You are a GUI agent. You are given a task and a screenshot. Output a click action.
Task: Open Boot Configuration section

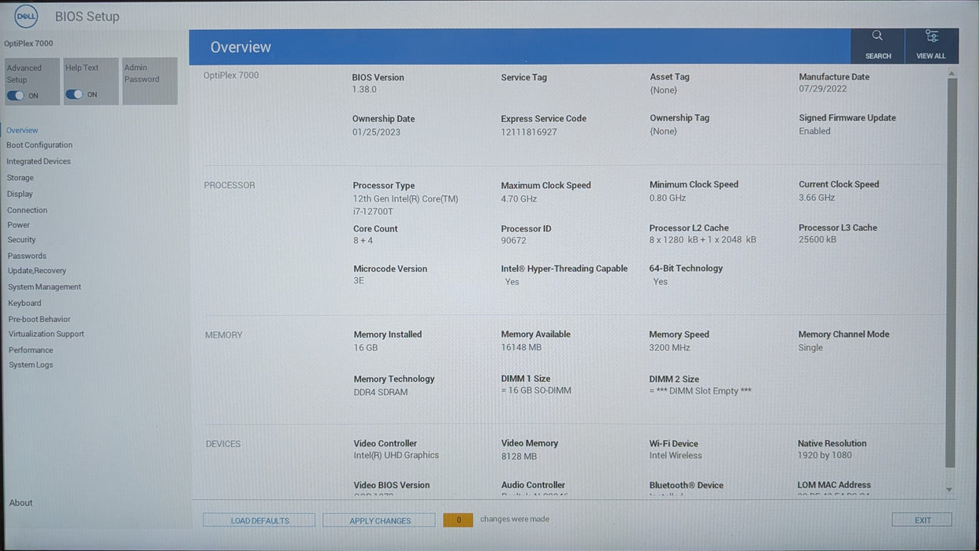39,145
